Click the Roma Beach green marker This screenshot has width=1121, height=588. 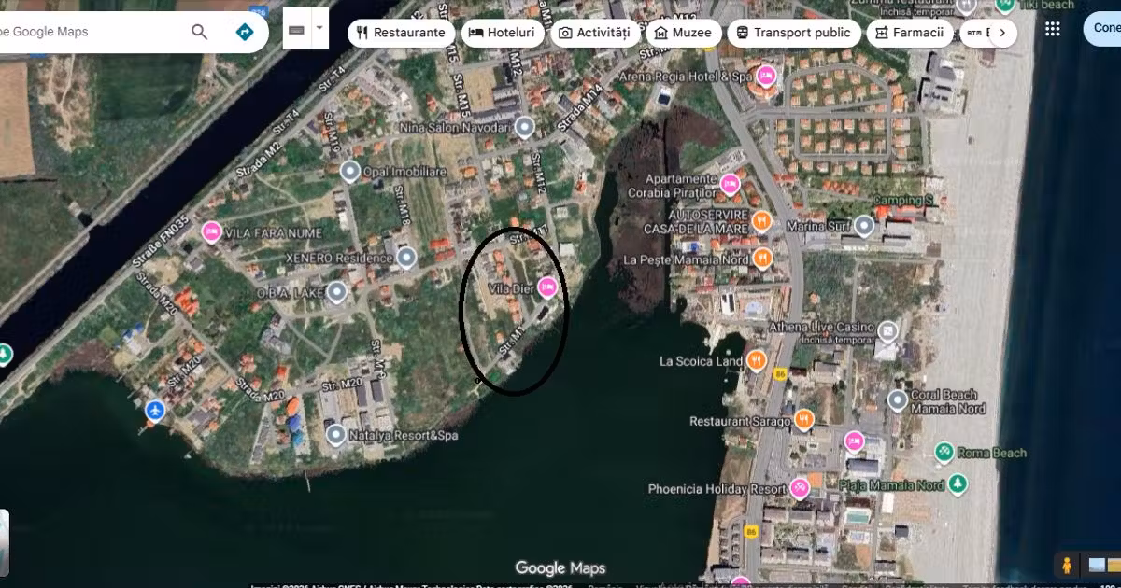click(x=944, y=453)
